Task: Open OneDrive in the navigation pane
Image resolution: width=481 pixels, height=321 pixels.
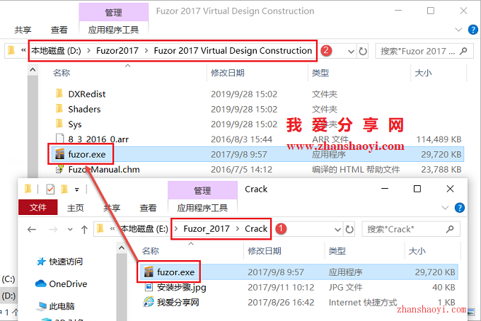Action: (x=62, y=284)
